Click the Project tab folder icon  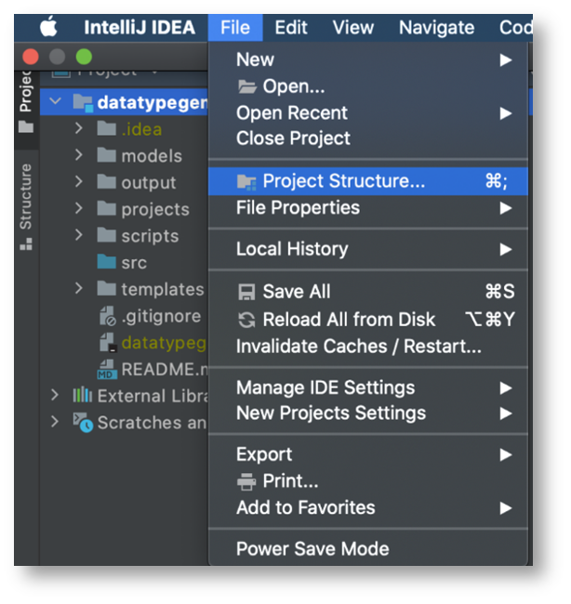(x=26, y=127)
